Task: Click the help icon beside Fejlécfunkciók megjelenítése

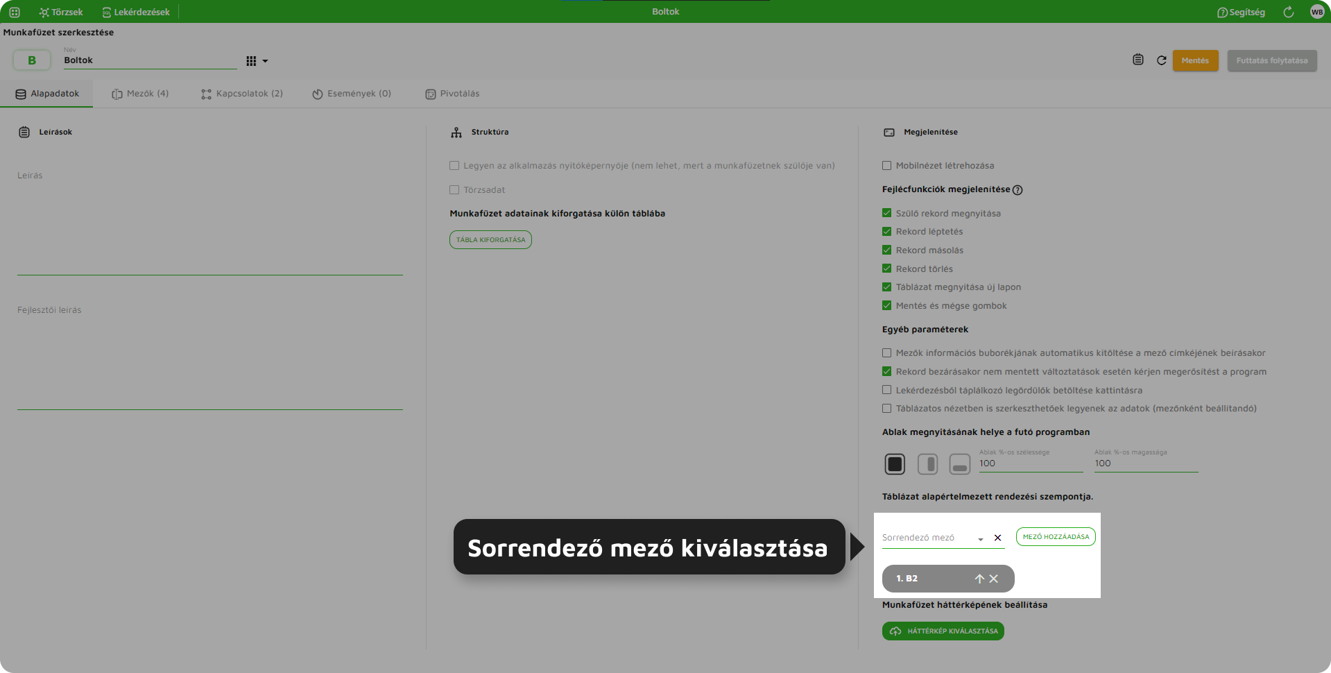Action: pyautogui.click(x=1017, y=190)
